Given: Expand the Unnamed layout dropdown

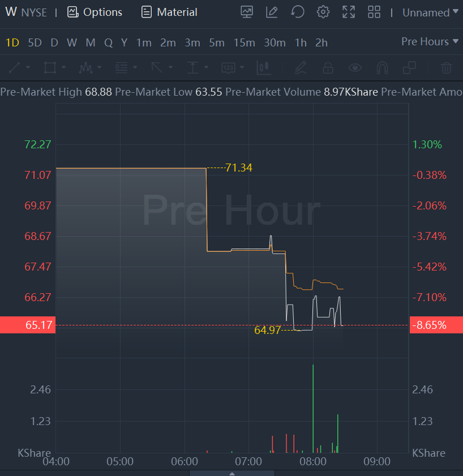Looking at the screenshot, I should coord(430,12).
